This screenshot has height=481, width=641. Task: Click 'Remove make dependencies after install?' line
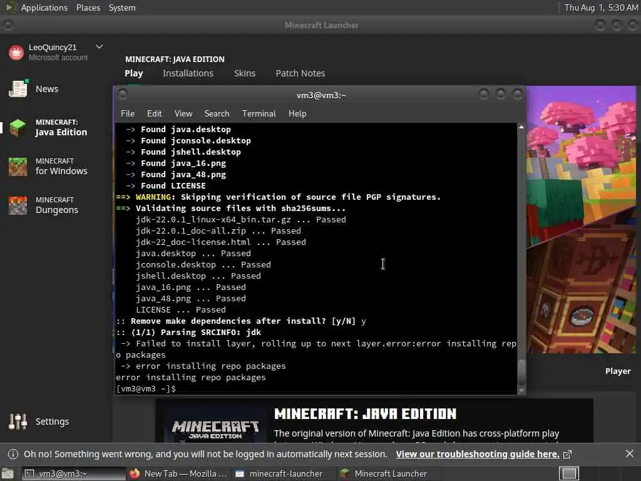(241, 321)
